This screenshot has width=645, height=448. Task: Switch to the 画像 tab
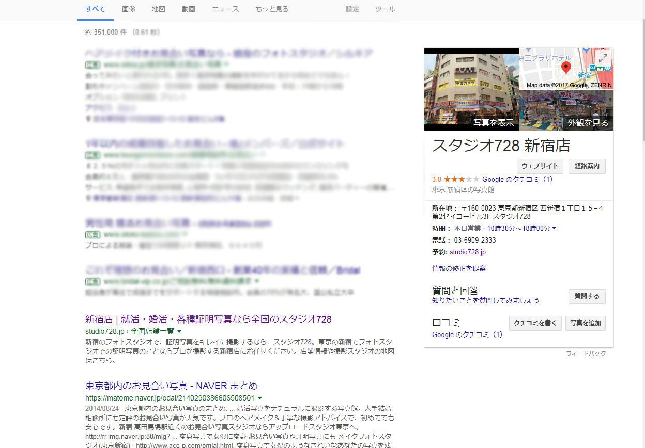[x=129, y=9]
